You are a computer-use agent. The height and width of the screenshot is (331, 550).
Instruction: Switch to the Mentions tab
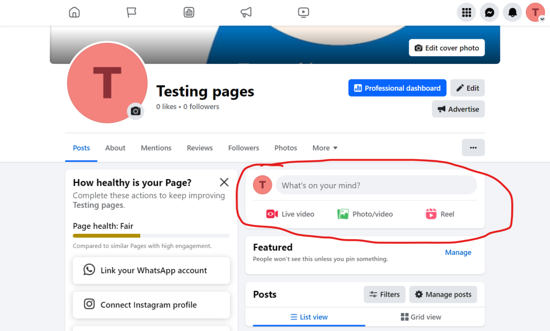coord(156,148)
